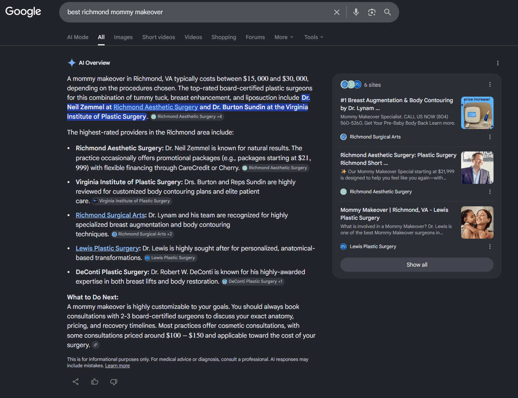
Task: Select the All results tab
Action: 101,37
